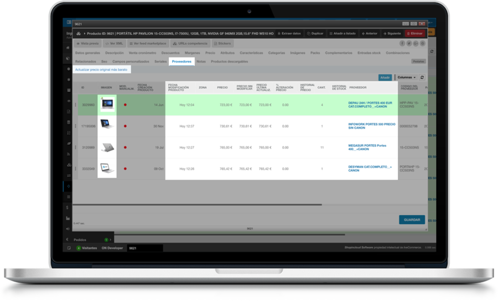Click Añadir supplier button

pos(385,77)
